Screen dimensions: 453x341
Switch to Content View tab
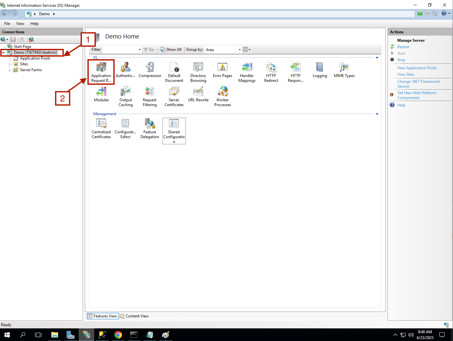134,316
